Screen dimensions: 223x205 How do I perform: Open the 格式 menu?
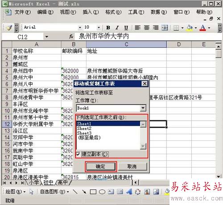113,12
